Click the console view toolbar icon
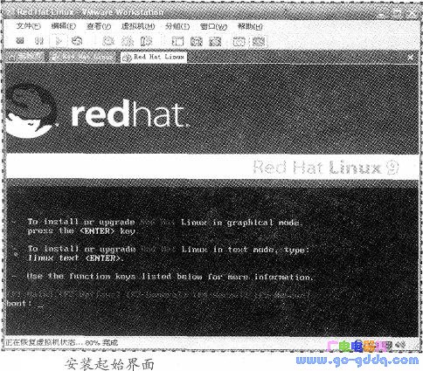Image resolution: width=423 pixels, height=371 pixels. tap(258, 41)
